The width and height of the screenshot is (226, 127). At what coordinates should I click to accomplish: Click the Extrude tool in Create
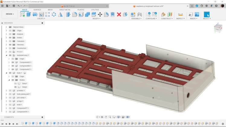pos(29,14)
